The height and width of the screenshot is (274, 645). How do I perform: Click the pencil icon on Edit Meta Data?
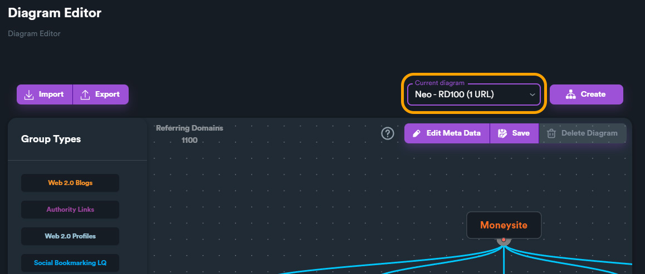click(x=416, y=133)
